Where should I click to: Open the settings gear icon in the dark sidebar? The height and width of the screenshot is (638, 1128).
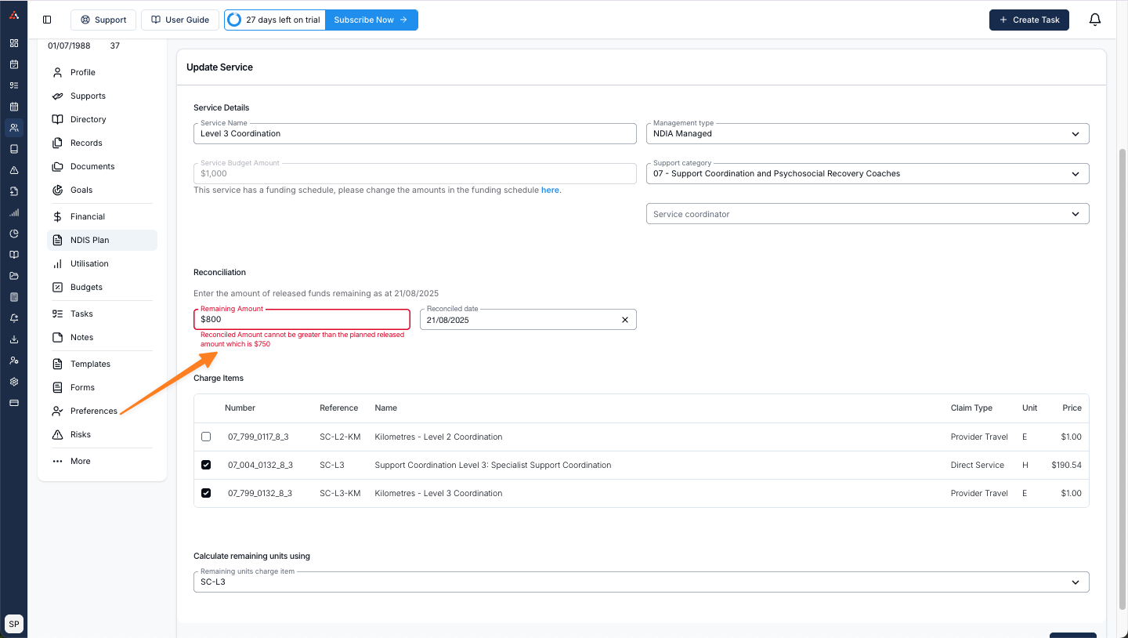pyautogui.click(x=14, y=382)
